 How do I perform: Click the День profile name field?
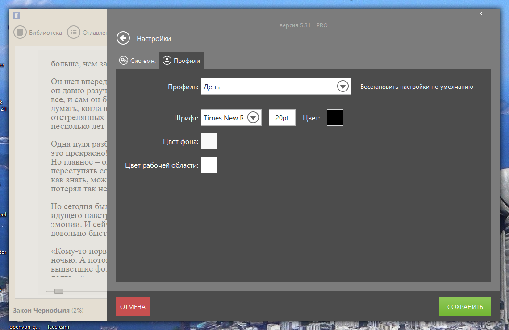(276, 86)
